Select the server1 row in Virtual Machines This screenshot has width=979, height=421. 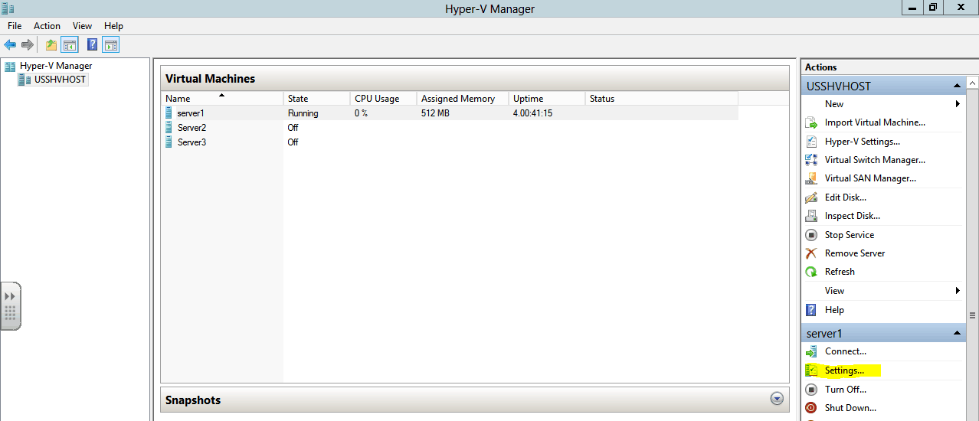pos(450,113)
